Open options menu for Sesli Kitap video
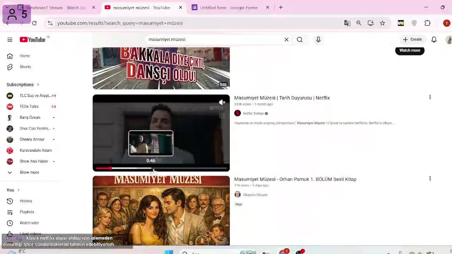The height and width of the screenshot is (254, 452). click(430, 179)
